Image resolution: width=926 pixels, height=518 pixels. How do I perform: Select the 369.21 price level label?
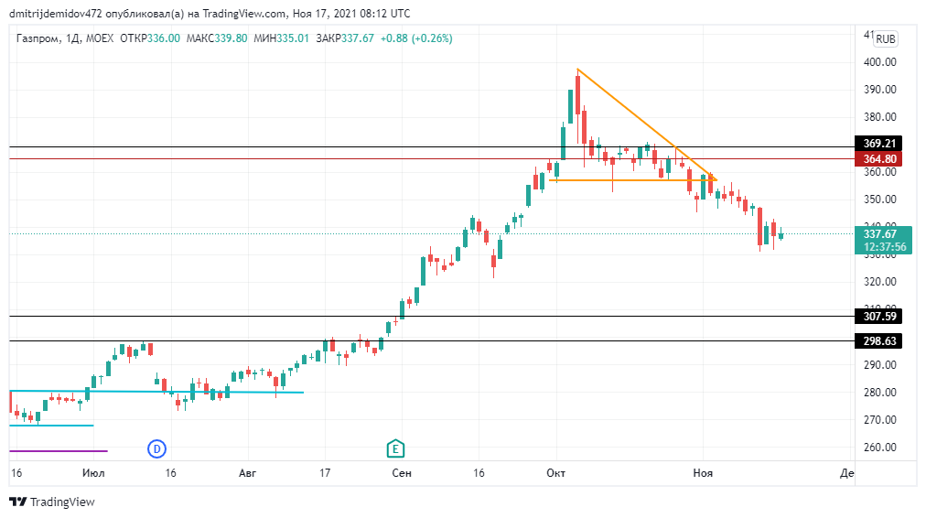coord(878,144)
